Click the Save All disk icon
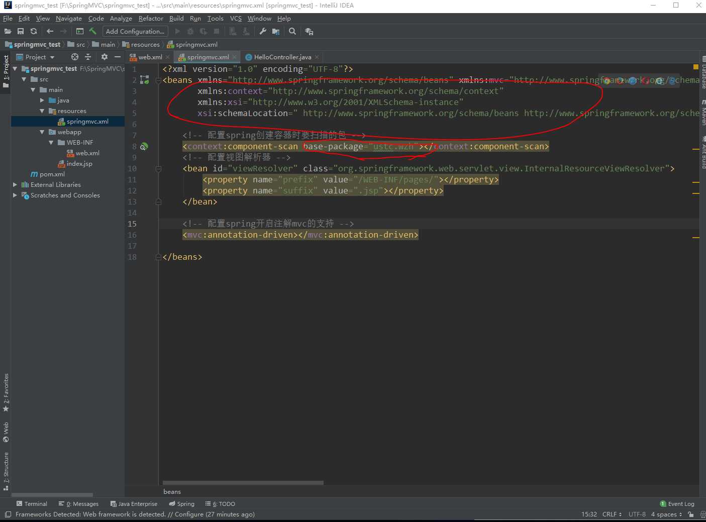 [x=21, y=31]
